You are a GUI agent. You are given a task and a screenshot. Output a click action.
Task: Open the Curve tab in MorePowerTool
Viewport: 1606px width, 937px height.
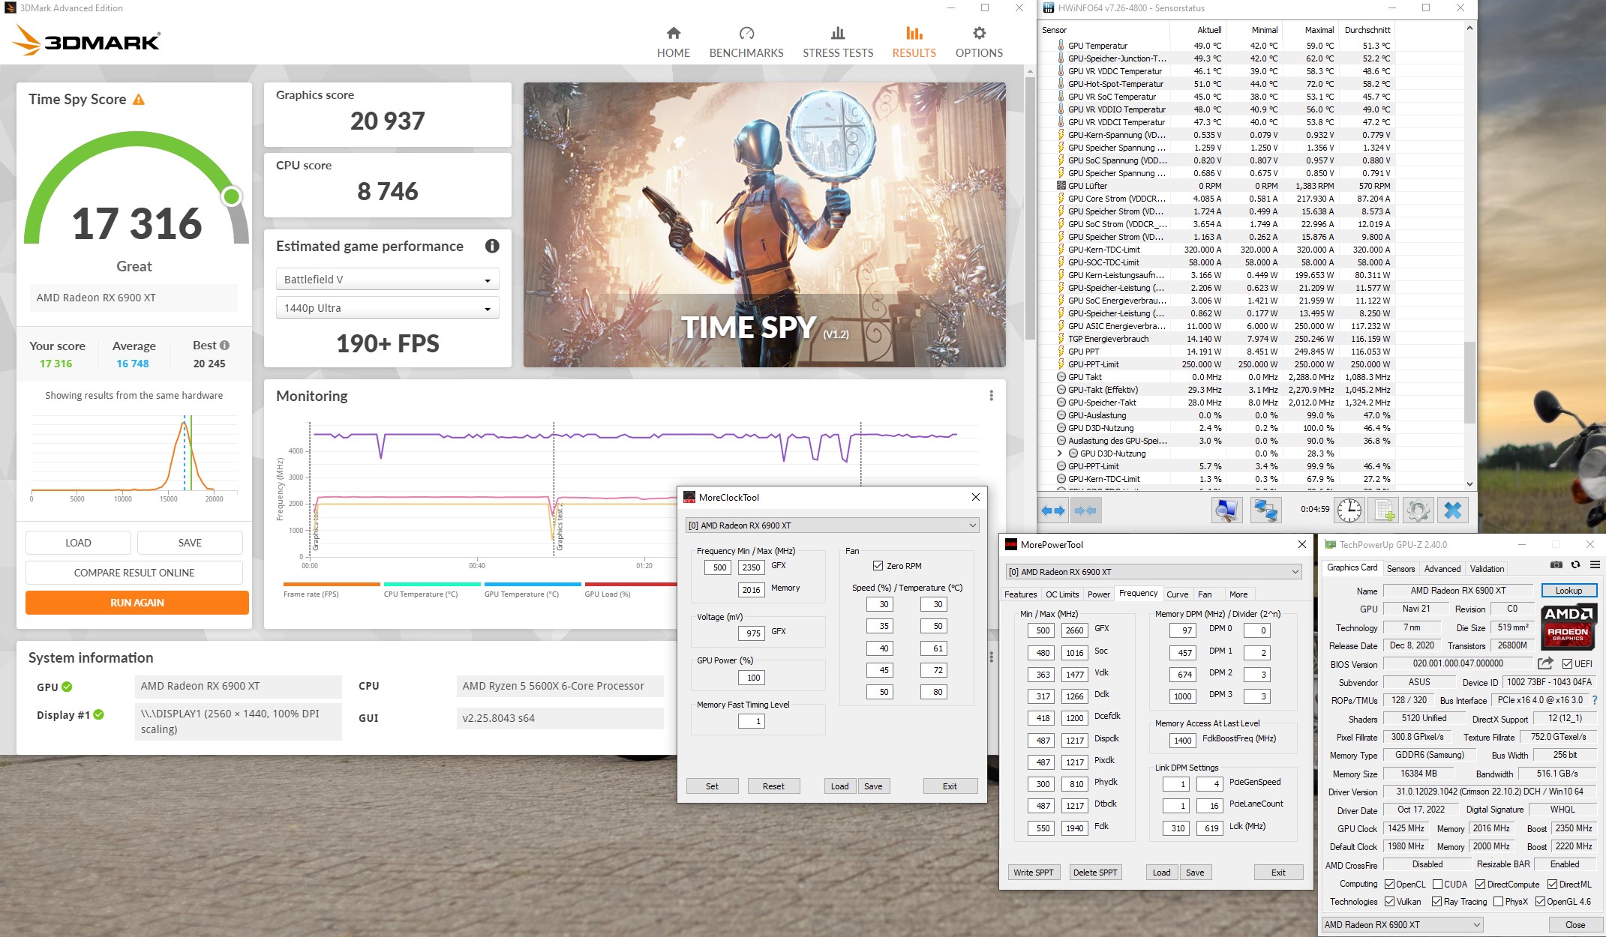coord(1177,594)
